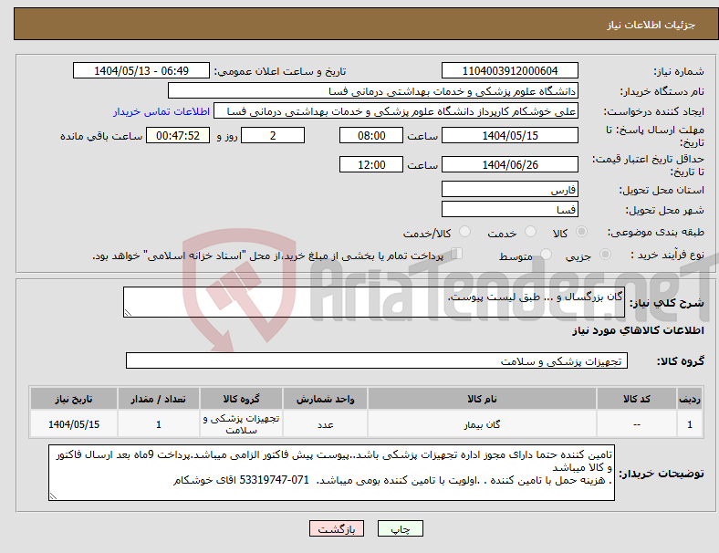Click the buyer notes textarea resize grip

pyautogui.click(x=53, y=496)
